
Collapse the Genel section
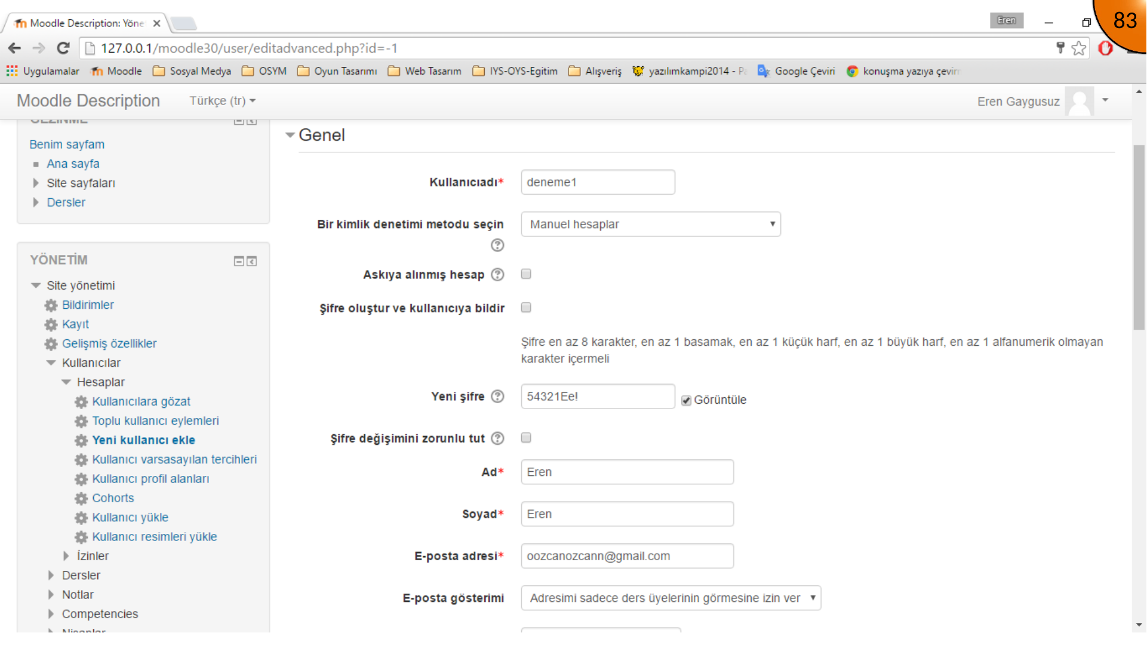point(290,136)
